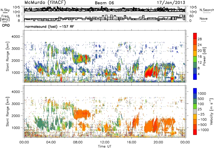Viewport: 214px width, 148px height.
Task: Click the '16:00' time tick label
Action: [x=131, y=142]
